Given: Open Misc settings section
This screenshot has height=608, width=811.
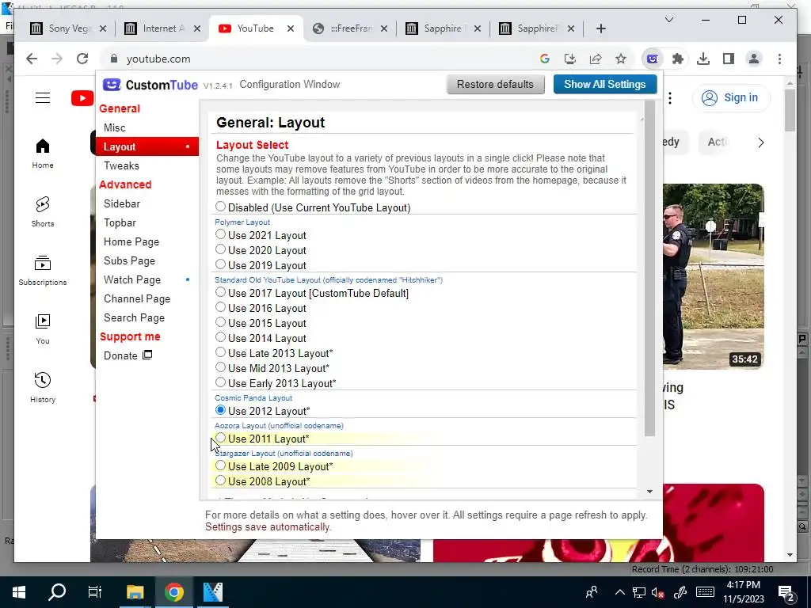Looking at the screenshot, I should click(114, 127).
